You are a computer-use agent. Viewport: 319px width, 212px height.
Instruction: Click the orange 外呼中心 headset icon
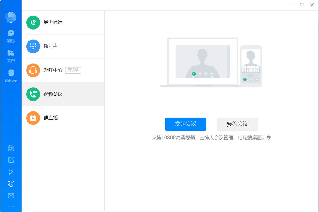coord(33,70)
